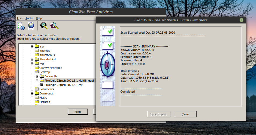Select the .thunderbird folder in tree
Image resolution: width=256 pixels, height=135 pixels.
coord(47,59)
